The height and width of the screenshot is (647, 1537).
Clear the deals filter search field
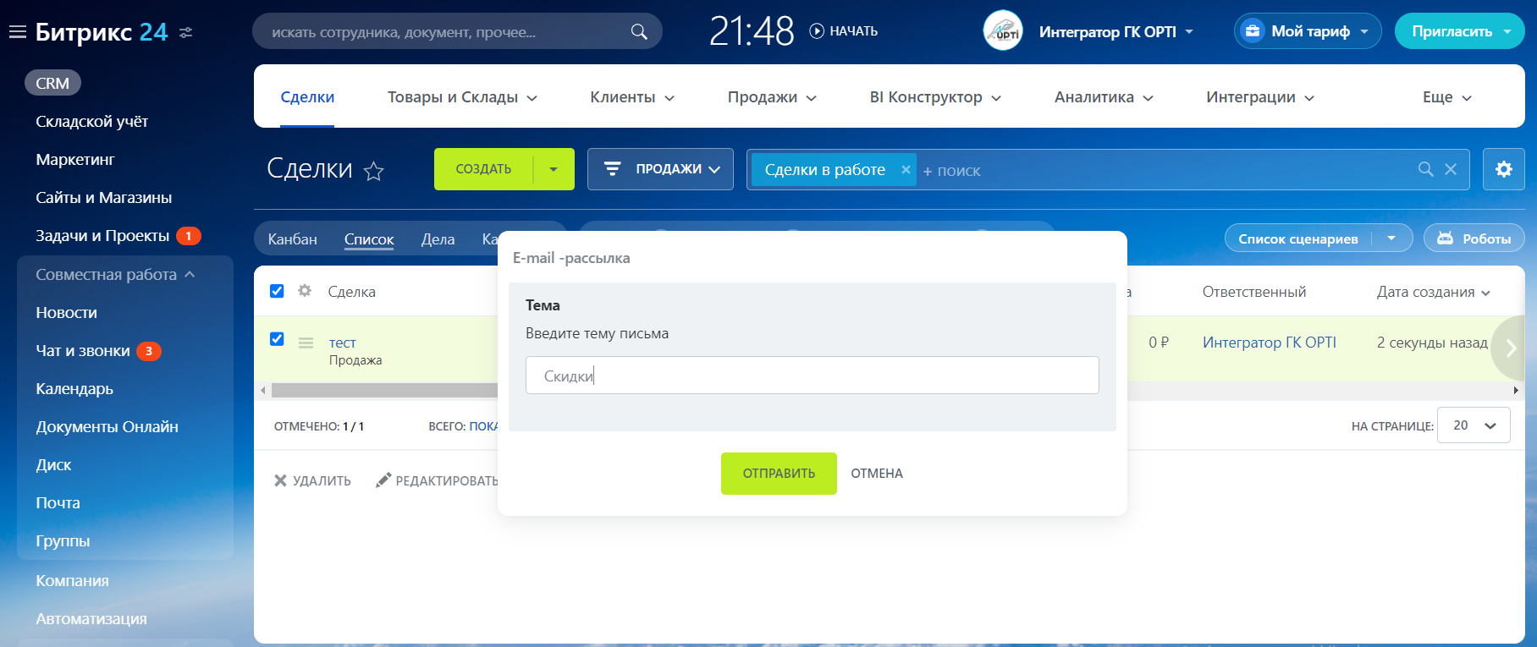coord(1451,169)
